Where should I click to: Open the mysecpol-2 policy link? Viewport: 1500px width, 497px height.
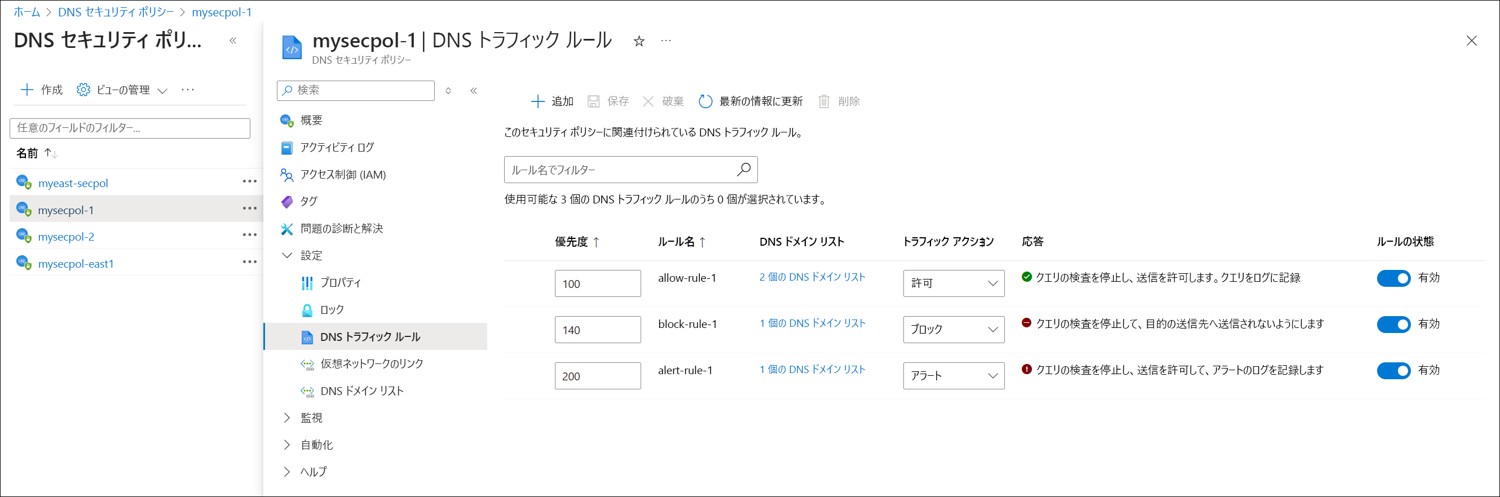click(x=66, y=236)
